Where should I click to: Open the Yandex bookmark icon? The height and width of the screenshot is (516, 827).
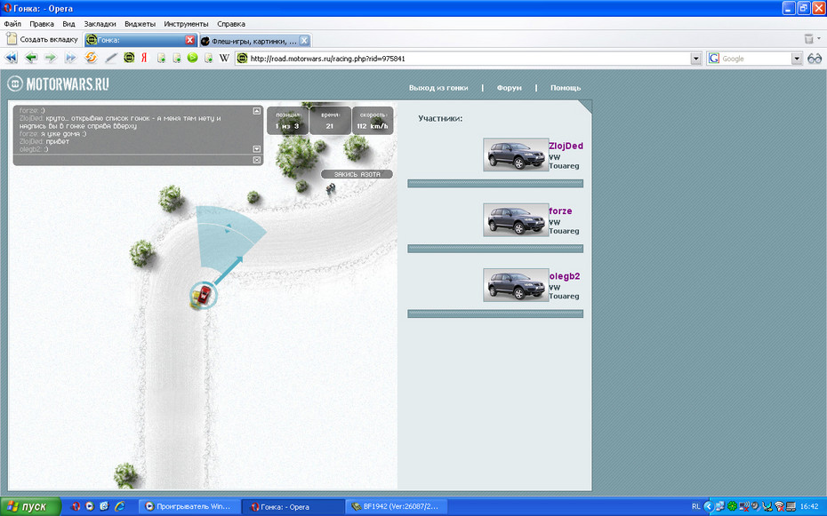144,59
